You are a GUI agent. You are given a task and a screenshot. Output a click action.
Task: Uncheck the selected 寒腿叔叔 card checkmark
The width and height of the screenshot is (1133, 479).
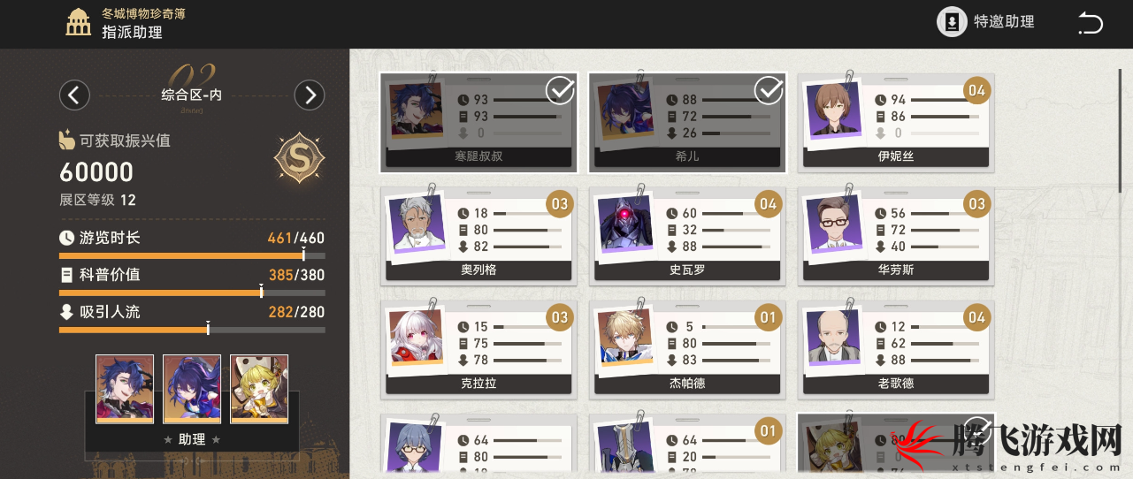561,90
